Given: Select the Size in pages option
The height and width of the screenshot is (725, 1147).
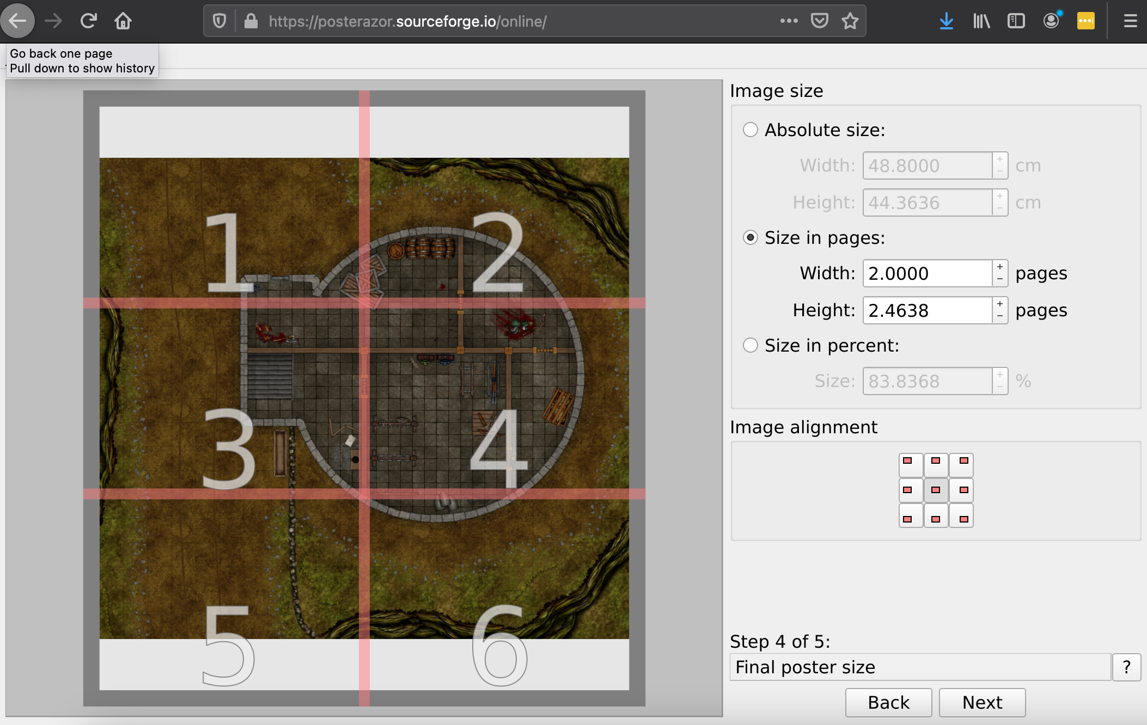Looking at the screenshot, I should tap(751, 238).
